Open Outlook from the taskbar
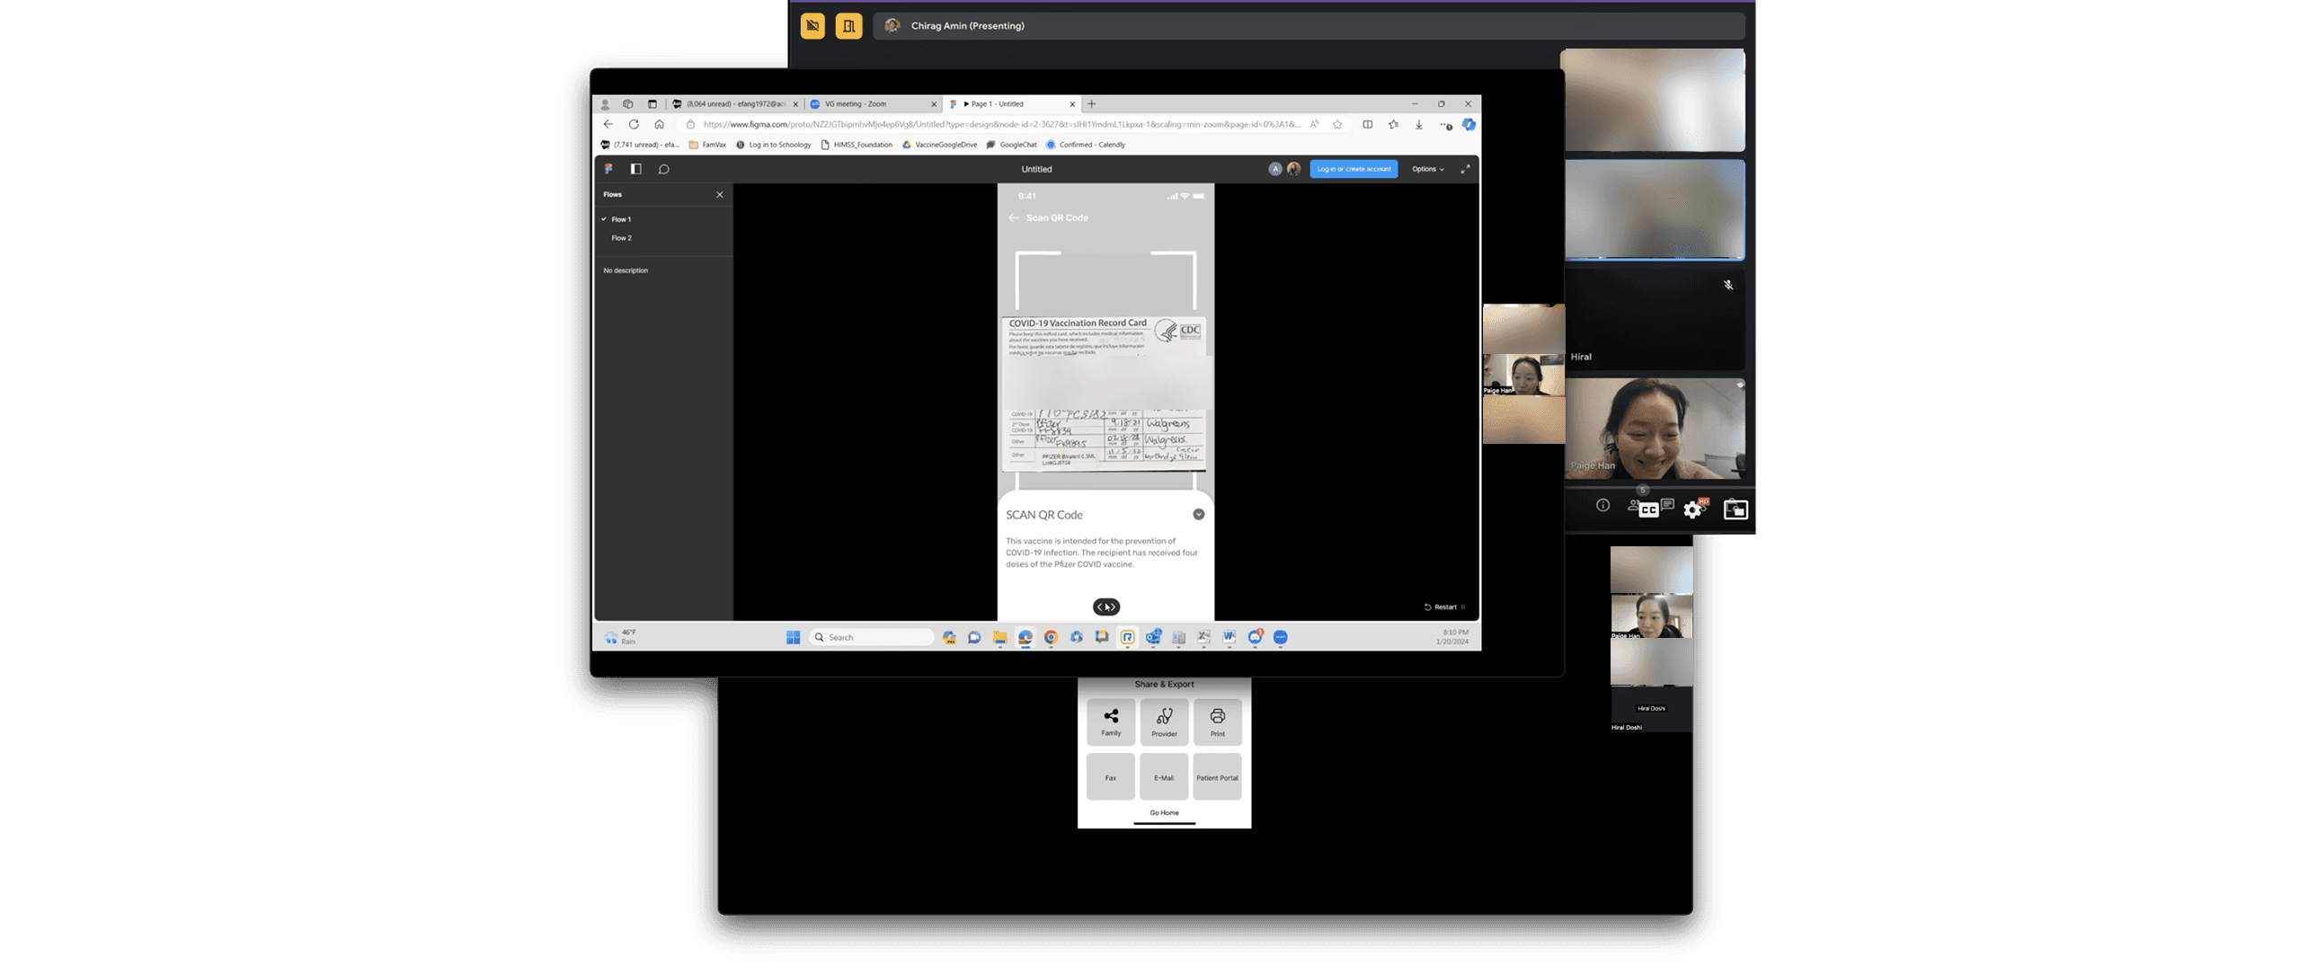Screen dimensions: 2308x965 coord(1153,637)
